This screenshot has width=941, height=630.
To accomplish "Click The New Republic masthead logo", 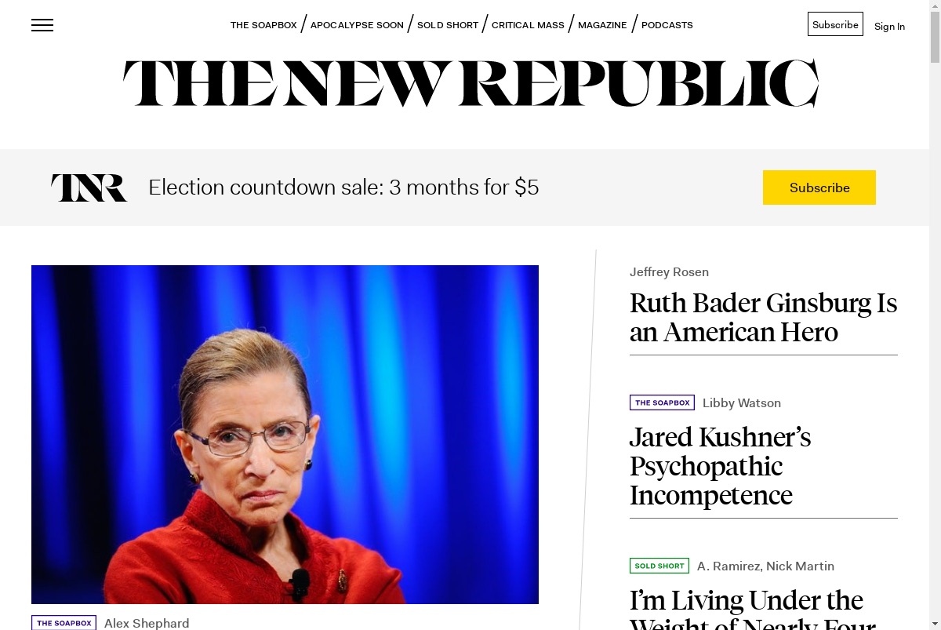I will (x=470, y=83).
